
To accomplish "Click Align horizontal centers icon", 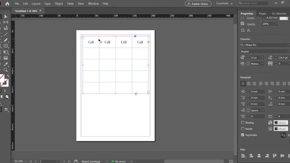I will click(259, 156).
